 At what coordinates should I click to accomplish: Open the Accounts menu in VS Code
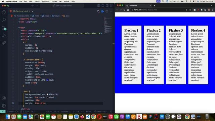4,98
